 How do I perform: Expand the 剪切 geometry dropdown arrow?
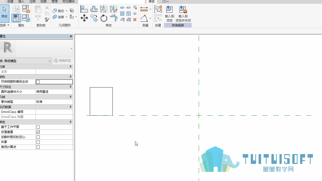[66, 11]
